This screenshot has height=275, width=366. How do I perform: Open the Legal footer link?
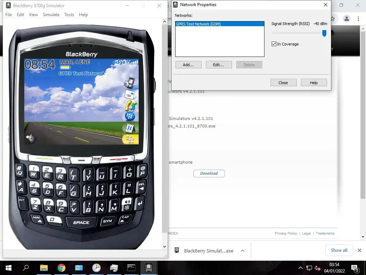(x=306, y=233)
